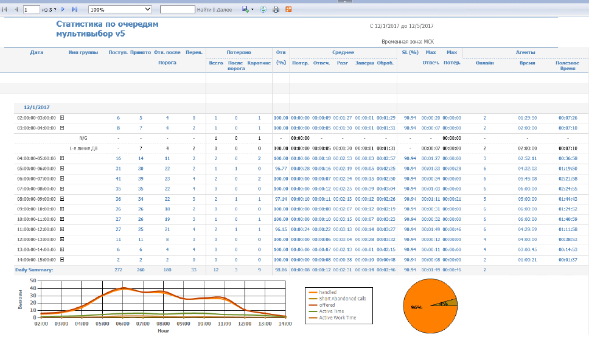This screenshot has width=589, height=348.
Task: Open the export format dropdown arrow
Action: pyautogui.click(x=252, y=9)
